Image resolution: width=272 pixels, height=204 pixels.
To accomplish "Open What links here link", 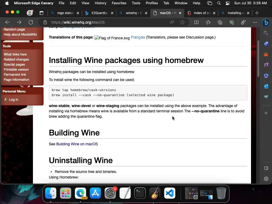I will (x=15, y=54).
